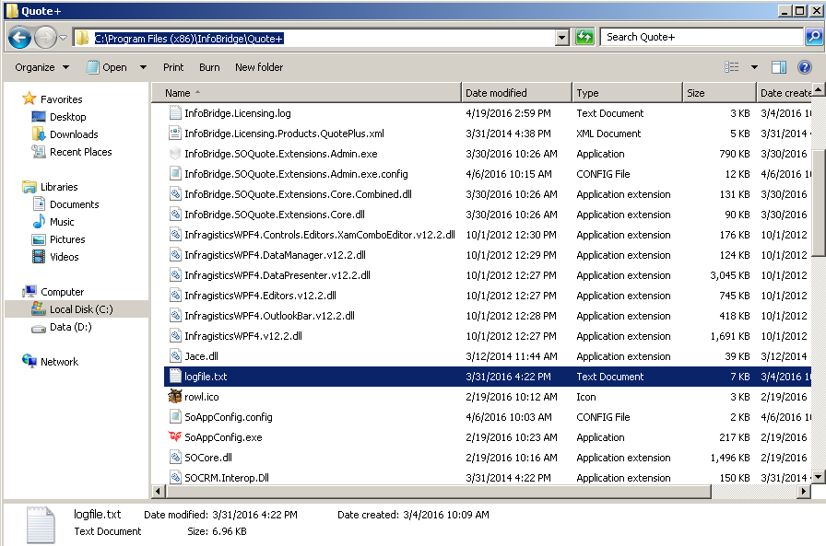826x546 pixels.
Task: Click the SoAppConfig.exe red icon
Action: click(175, 436)
